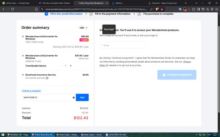Switch to Pick Your Complete Video Toolbox tab

pos(55,3)
